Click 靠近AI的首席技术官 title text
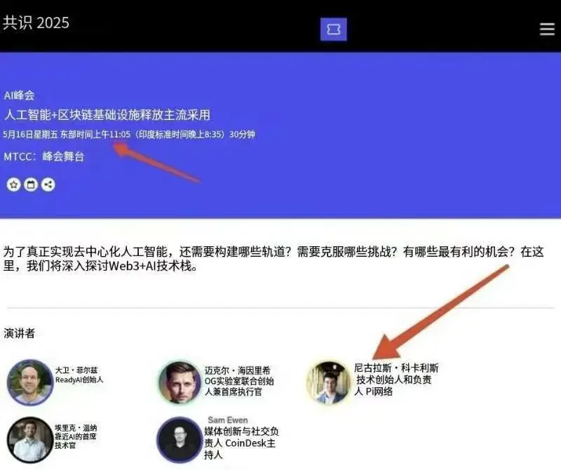 click(75, 441)
